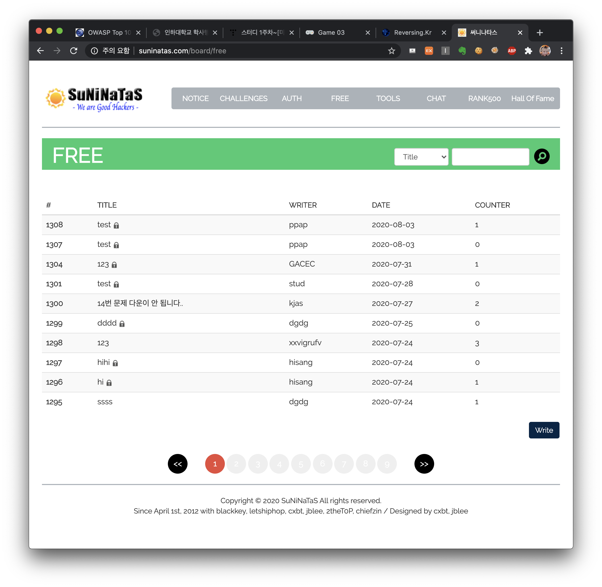Go to Hall Of Fame page
602x587 pixels.
coord(532,98)
